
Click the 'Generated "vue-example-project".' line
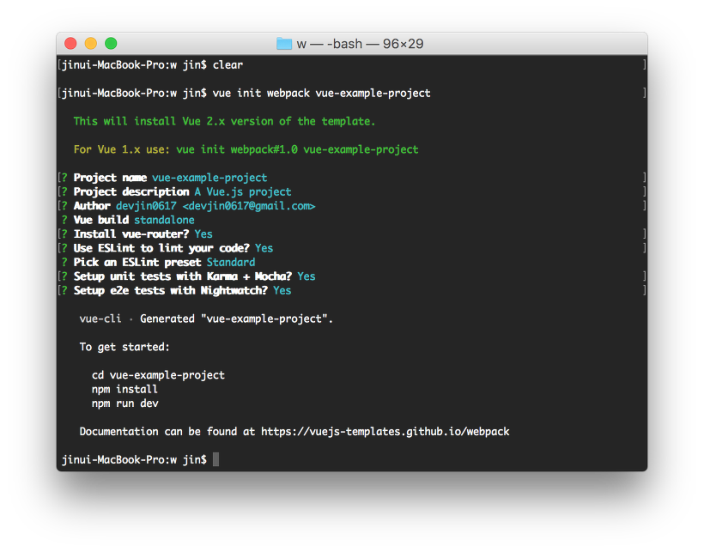click(236, 318)
